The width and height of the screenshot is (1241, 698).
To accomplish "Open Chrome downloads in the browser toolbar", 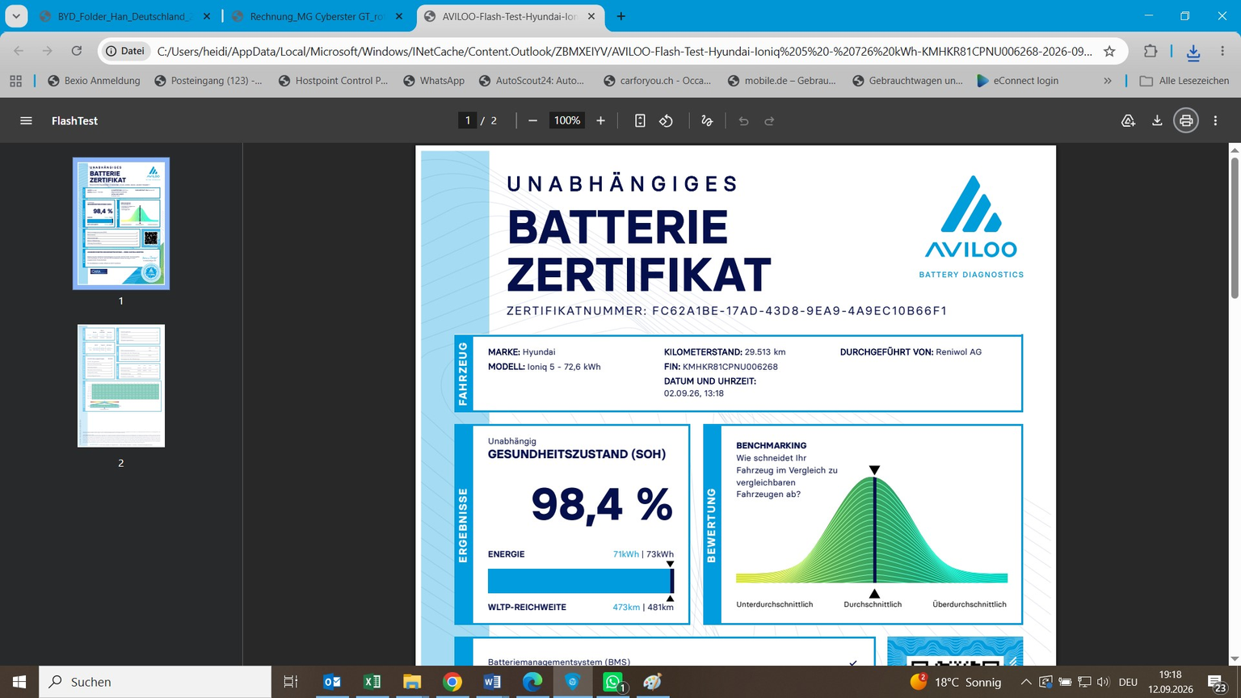I will [x=1193, y=52].
